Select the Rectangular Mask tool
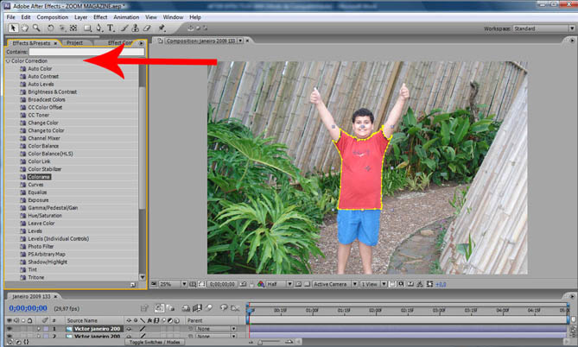Viewport: 578px width, 347px height. click(x=87, y=28)
